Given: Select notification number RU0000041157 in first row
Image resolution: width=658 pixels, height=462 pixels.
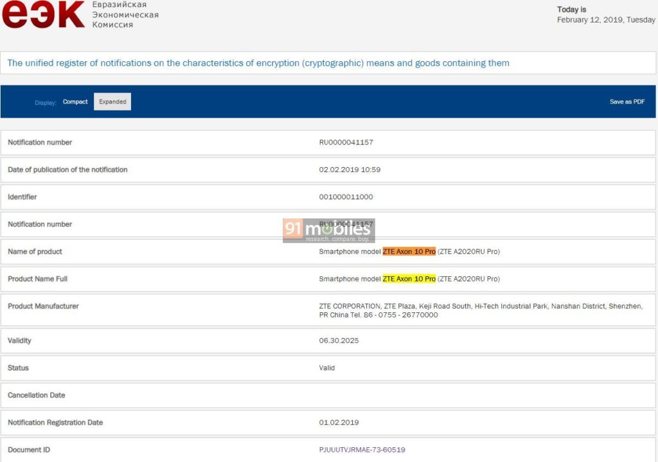Looking at the screenshot, I should tap(346, 142).
